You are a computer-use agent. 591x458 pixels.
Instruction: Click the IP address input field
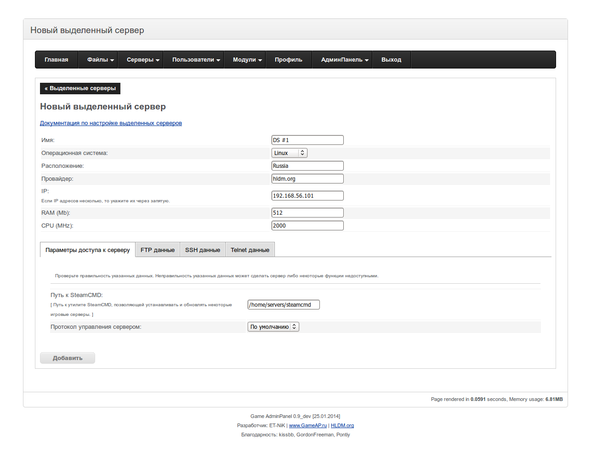pos(307,196)
